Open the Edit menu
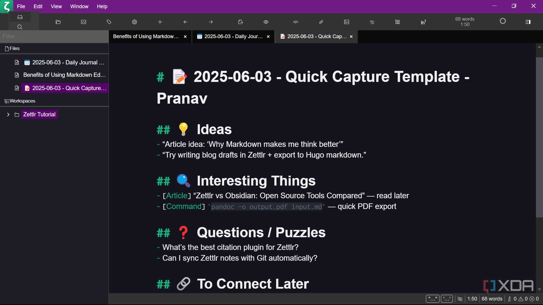 [x=38, y=6]
